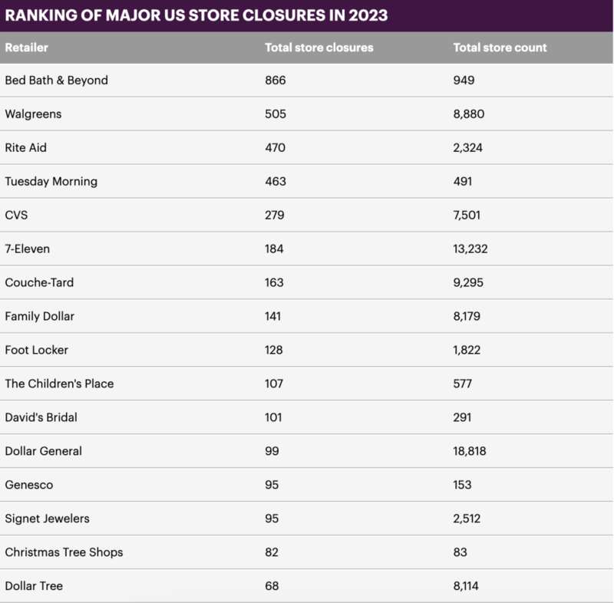Click Couche-Tard's store count 9,295

pyautogui.click(x=467, y=283)
